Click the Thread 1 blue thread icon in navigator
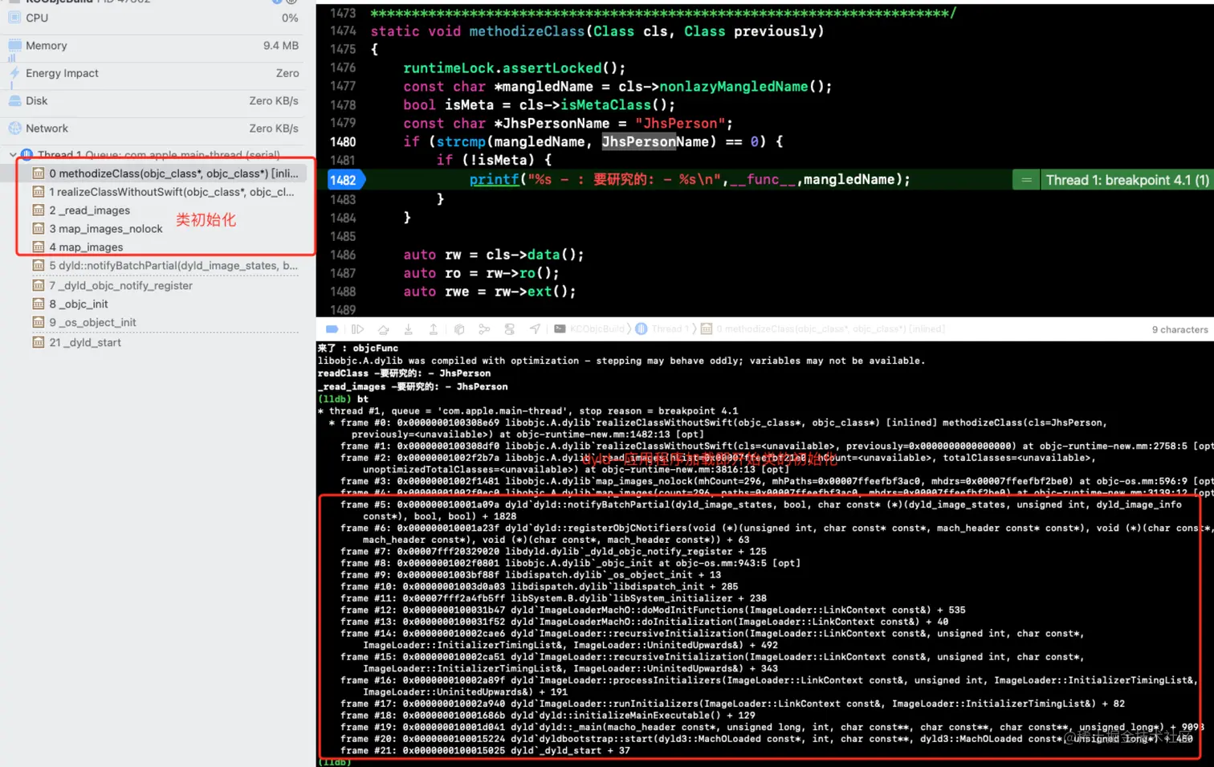 (x=27, y=154)
